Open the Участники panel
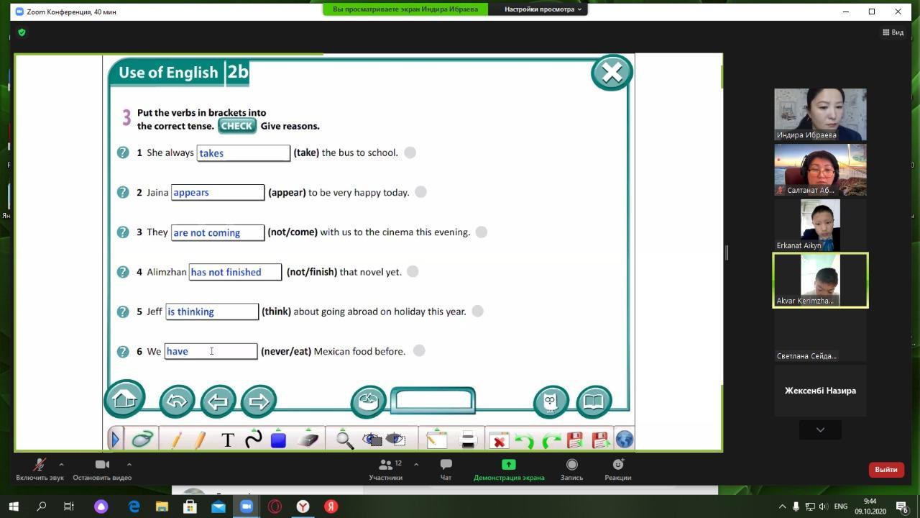920x518 pixels. (386, 469)
